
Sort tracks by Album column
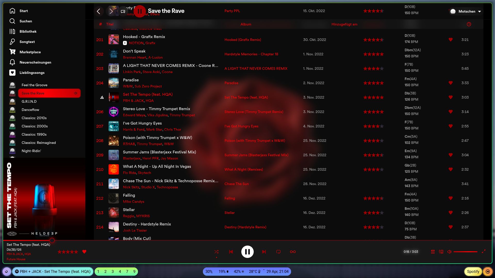pyautogui.click(x=246, y=24)
